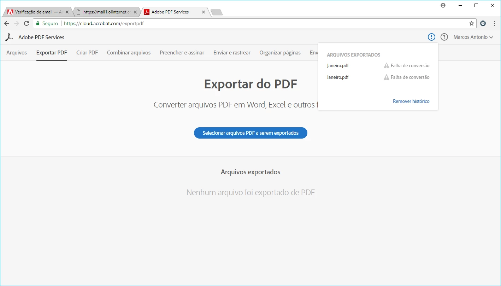Image resolution: width=501 pixels, height=286 pixels.
Task: Select the Exportar PDF tab
Action: pos(52,53)
